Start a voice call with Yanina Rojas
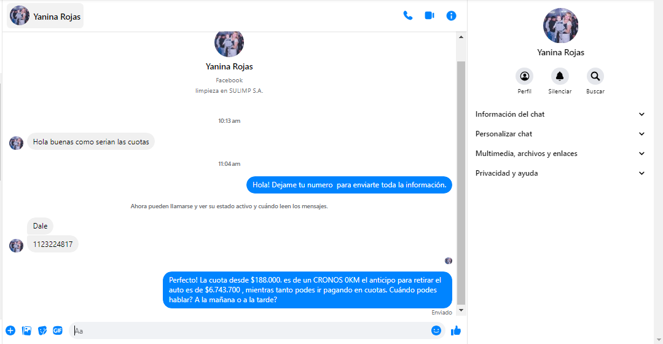Screen dimensions: 663x344 pos(407,15)
